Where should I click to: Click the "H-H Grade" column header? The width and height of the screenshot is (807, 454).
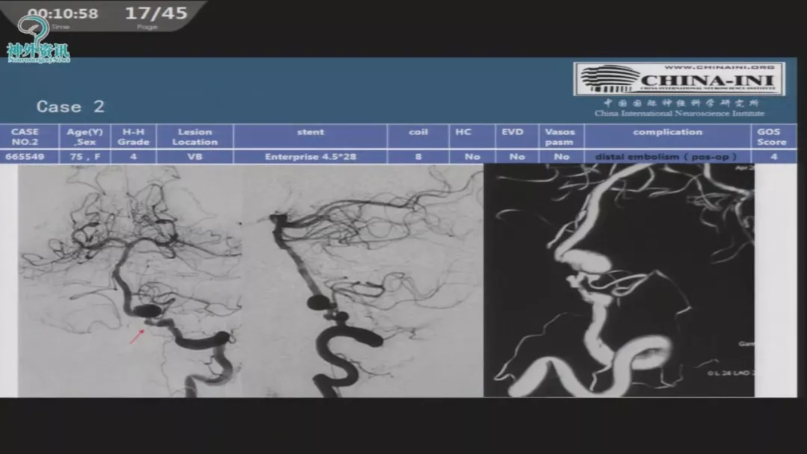(x=133, y=137)
